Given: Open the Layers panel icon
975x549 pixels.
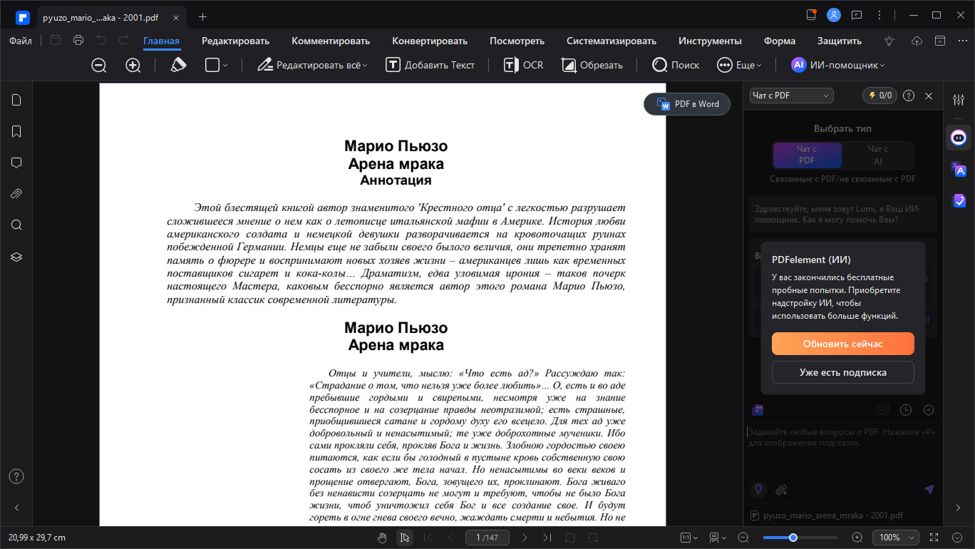Looking at the screenshot, I should tap(16, 257).
